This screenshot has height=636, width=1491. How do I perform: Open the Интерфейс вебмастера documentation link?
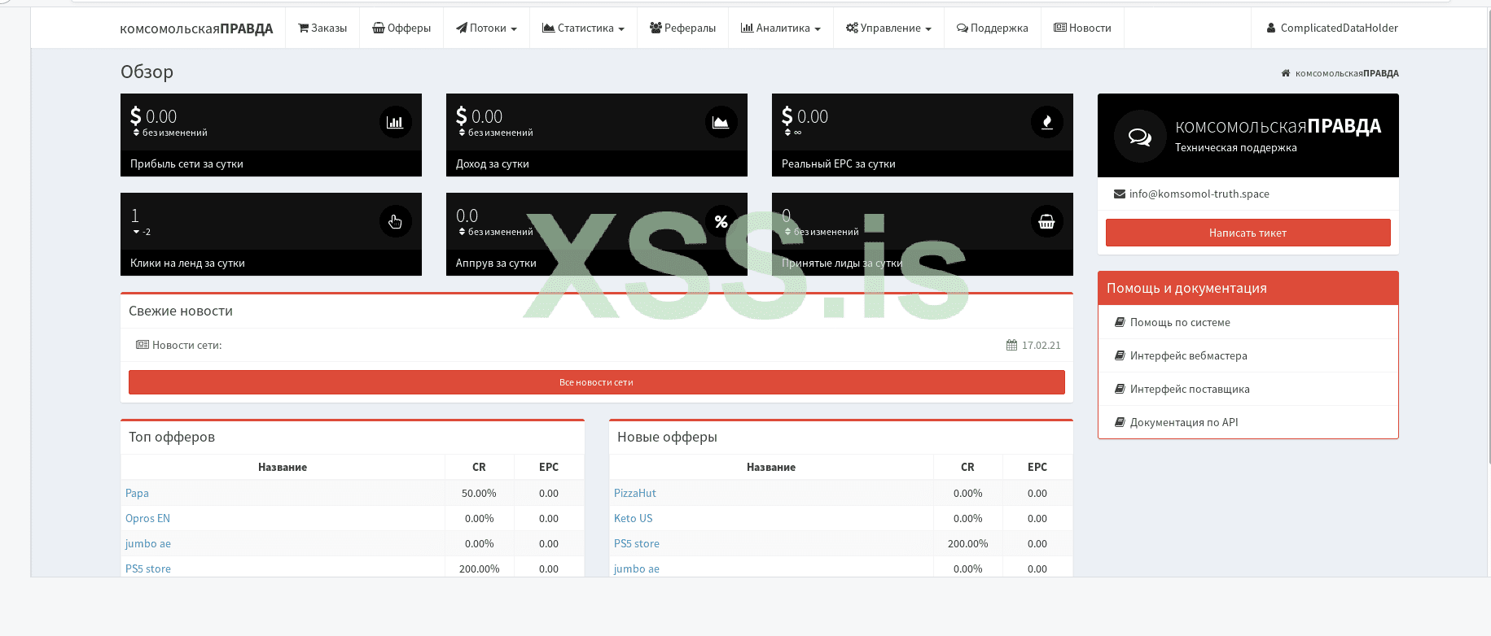pyautogui.click(x=1188, y=355)
